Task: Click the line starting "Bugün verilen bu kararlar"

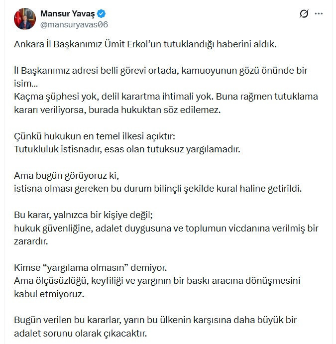Action: click(x=155, y=320)
